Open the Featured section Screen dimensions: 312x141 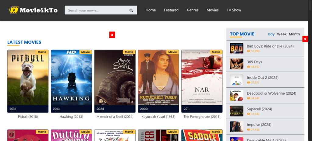point(171,10)
